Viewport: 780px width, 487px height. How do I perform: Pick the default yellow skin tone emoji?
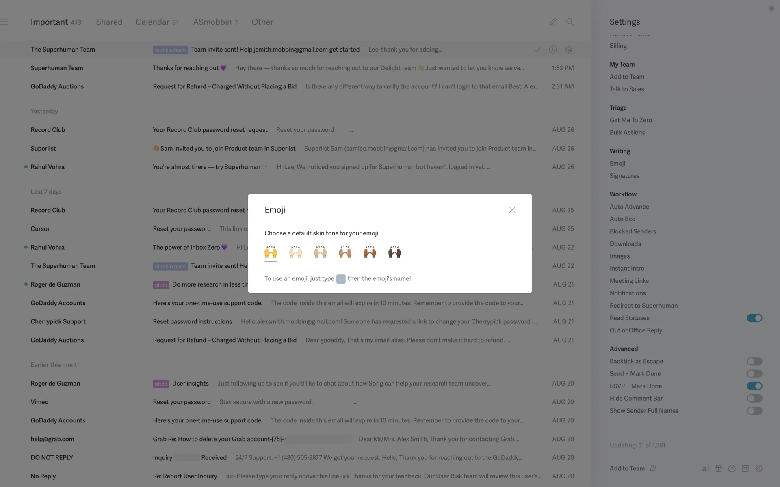271,252
